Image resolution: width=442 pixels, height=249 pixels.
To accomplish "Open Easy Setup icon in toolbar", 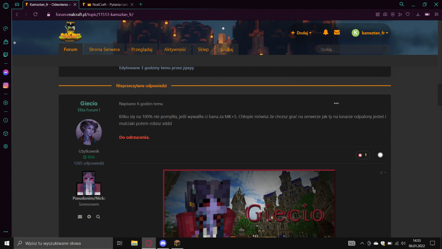I will 436,15.
